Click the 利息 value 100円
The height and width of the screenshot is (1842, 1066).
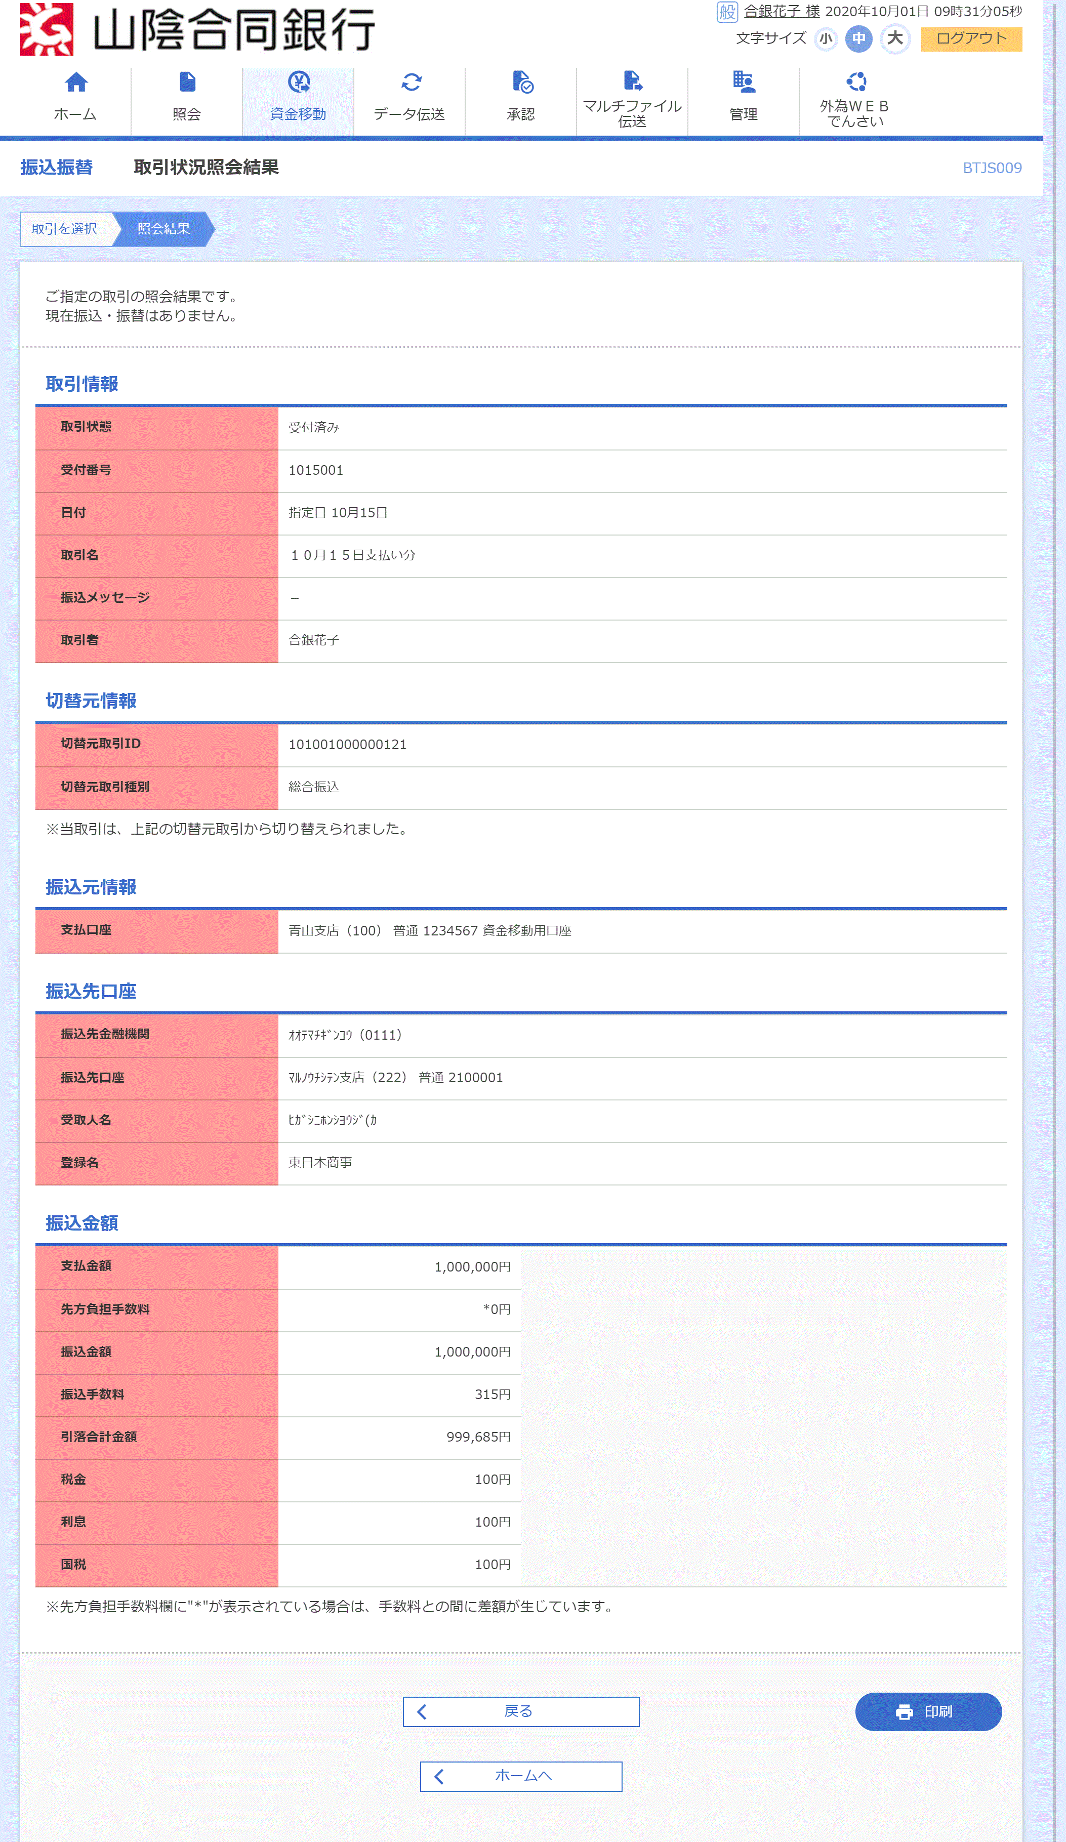493,1521
